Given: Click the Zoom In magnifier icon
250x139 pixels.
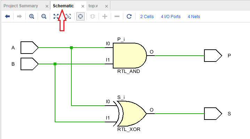Looking at the screenshot, I should (32, 16).
